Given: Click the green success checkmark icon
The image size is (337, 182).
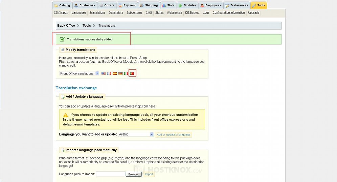Looking at the screenshot, I should (x=62, y=39).
